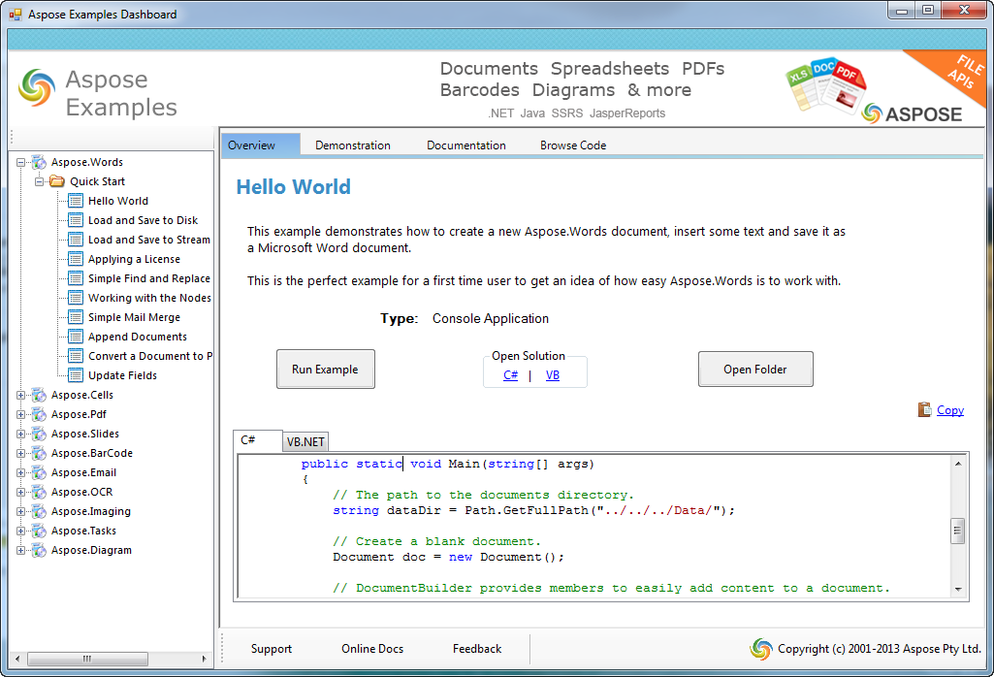
Task: Click the code scrollbar down arrow
Action: (x=958, y=590)
